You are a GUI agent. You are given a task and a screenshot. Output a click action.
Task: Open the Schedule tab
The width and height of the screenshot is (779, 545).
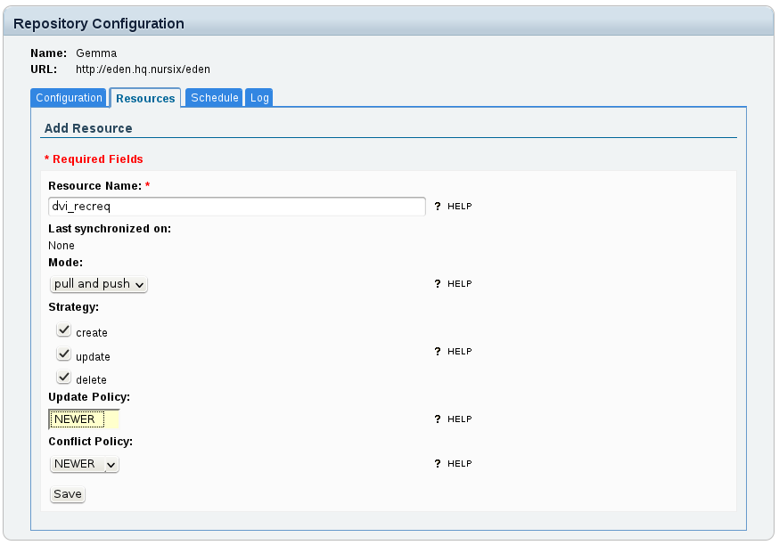coord(214,98)
